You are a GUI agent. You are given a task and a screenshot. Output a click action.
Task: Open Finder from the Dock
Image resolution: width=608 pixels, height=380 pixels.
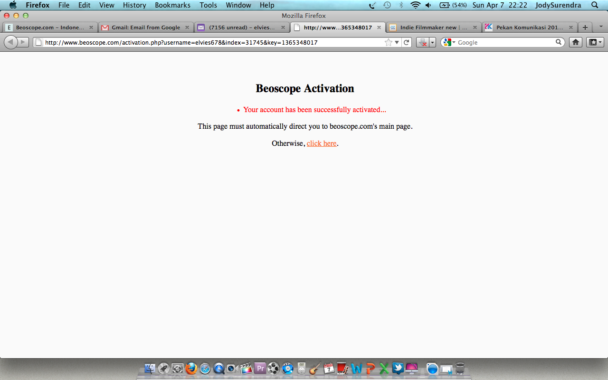tap(150, 368)
